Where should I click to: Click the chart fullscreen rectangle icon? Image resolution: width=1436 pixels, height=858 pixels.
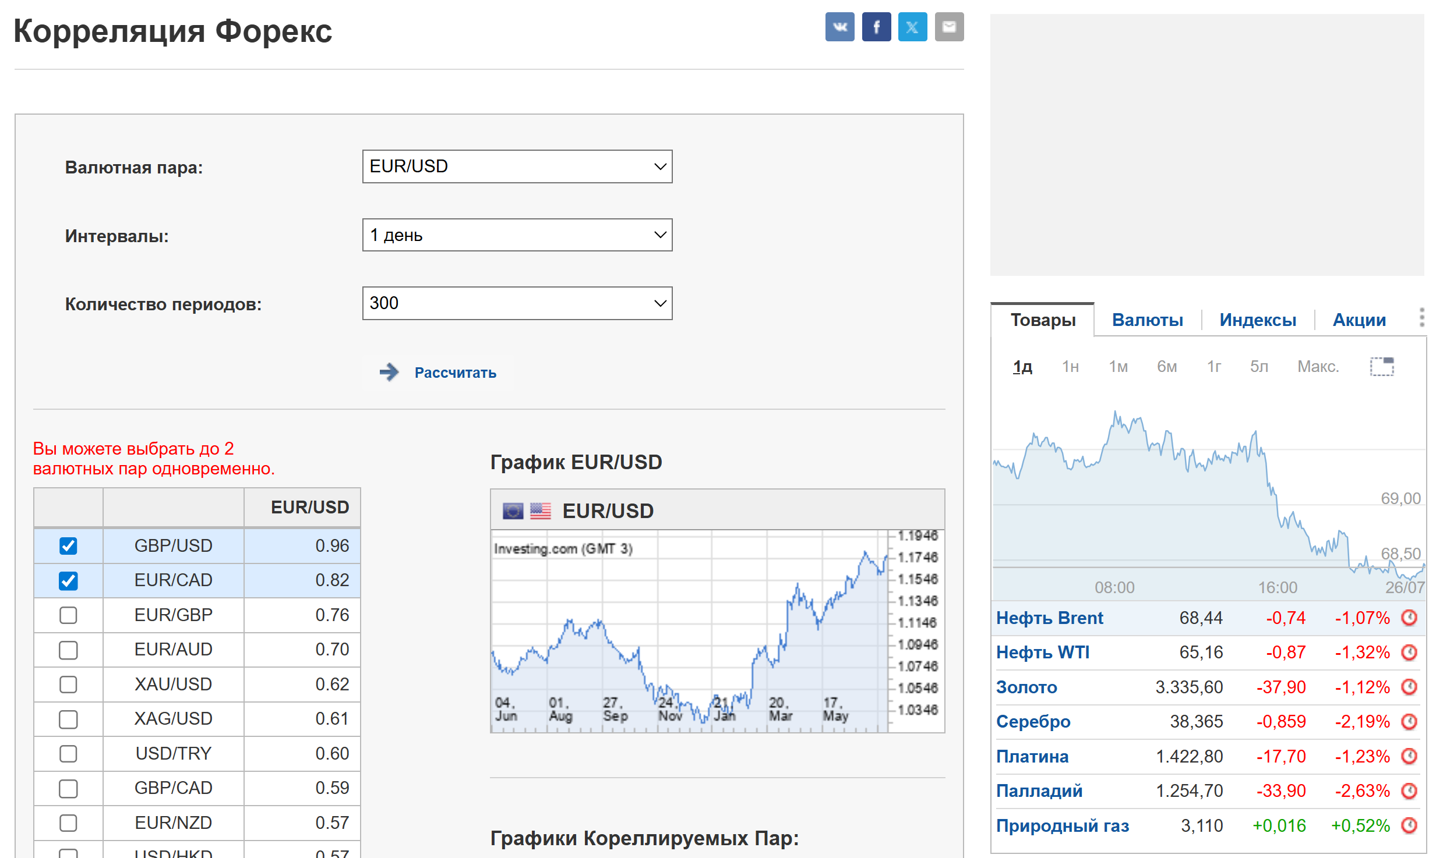tap(1381, 367)
